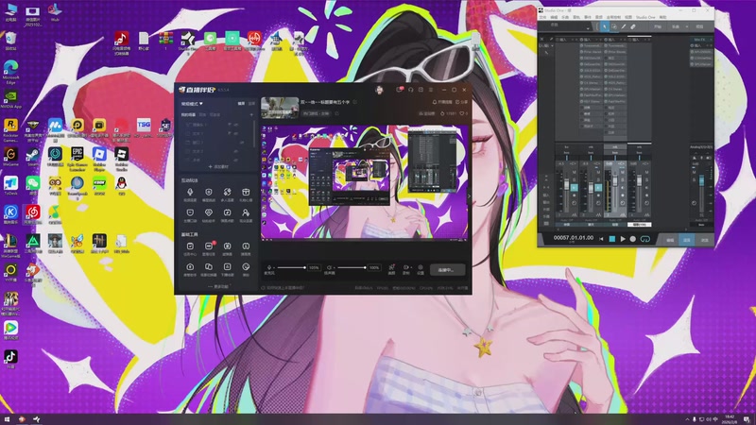Solo the first mixer channel

[x=575, y=179]
